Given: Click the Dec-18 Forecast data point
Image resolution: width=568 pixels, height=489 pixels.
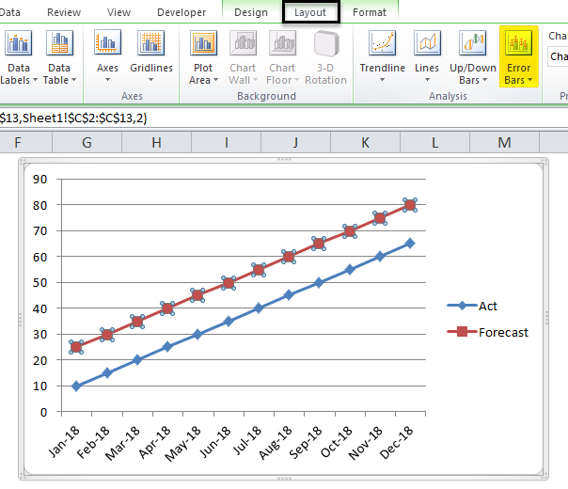Looking at the screenshot, I should click(410, 205).
